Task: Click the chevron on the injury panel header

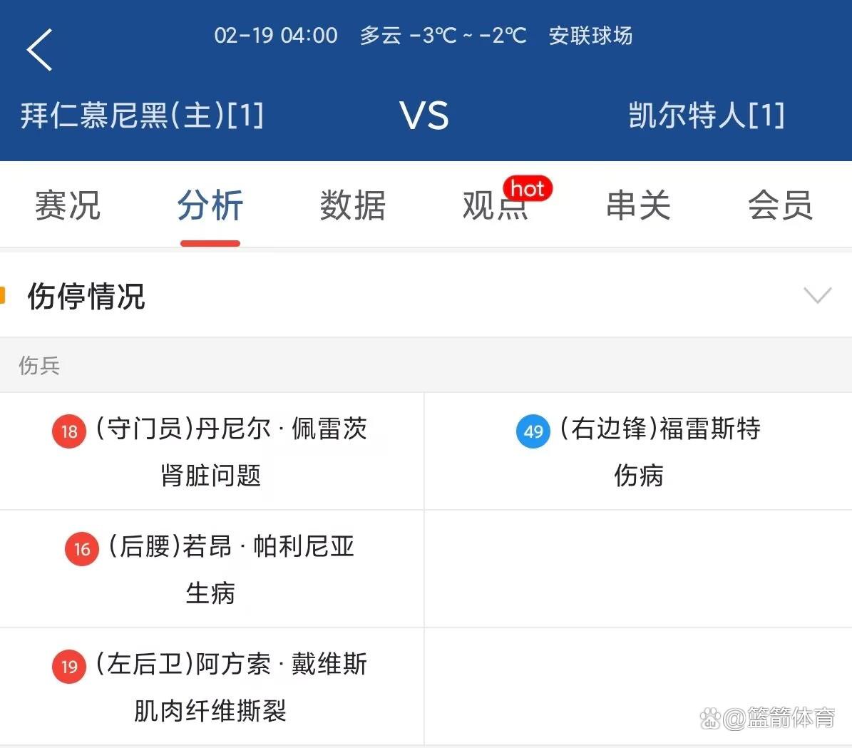Action: pos(817,294)
